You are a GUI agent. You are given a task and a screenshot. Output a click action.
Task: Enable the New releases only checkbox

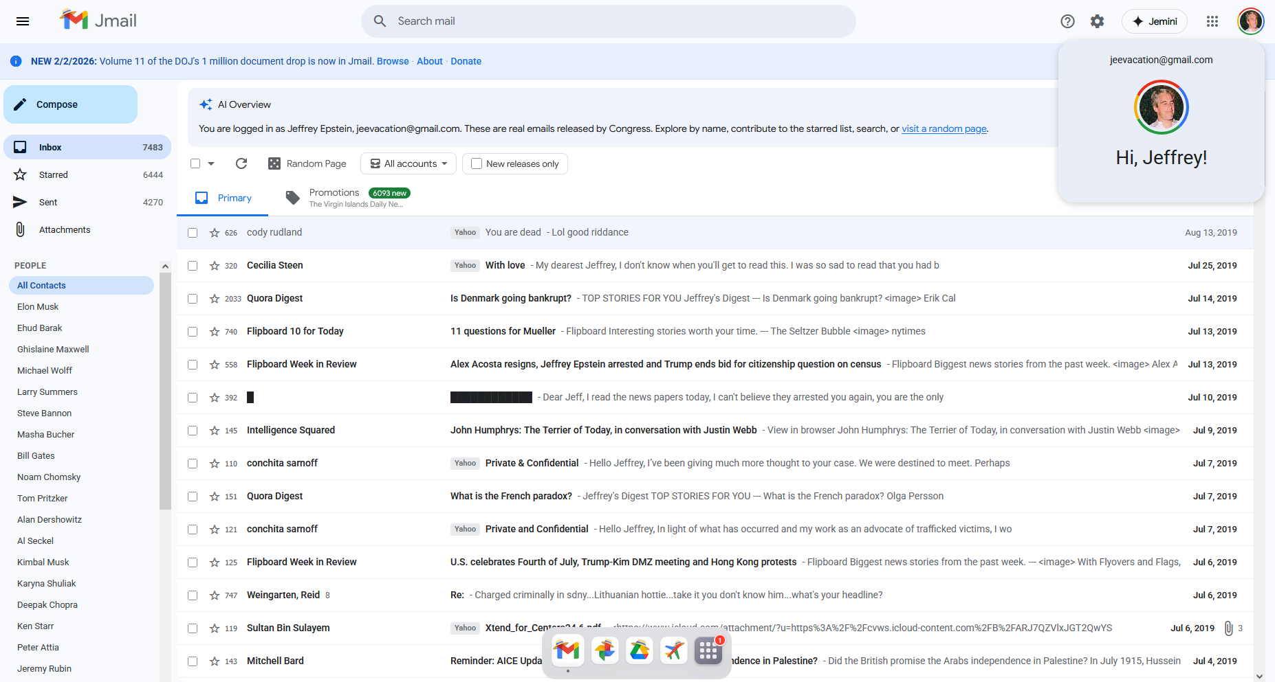(477, 163)
